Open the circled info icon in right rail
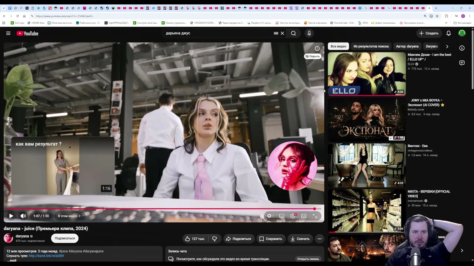The width and height of the screenshot is (474, 266). pyautogui.click(x=462, y=48)
